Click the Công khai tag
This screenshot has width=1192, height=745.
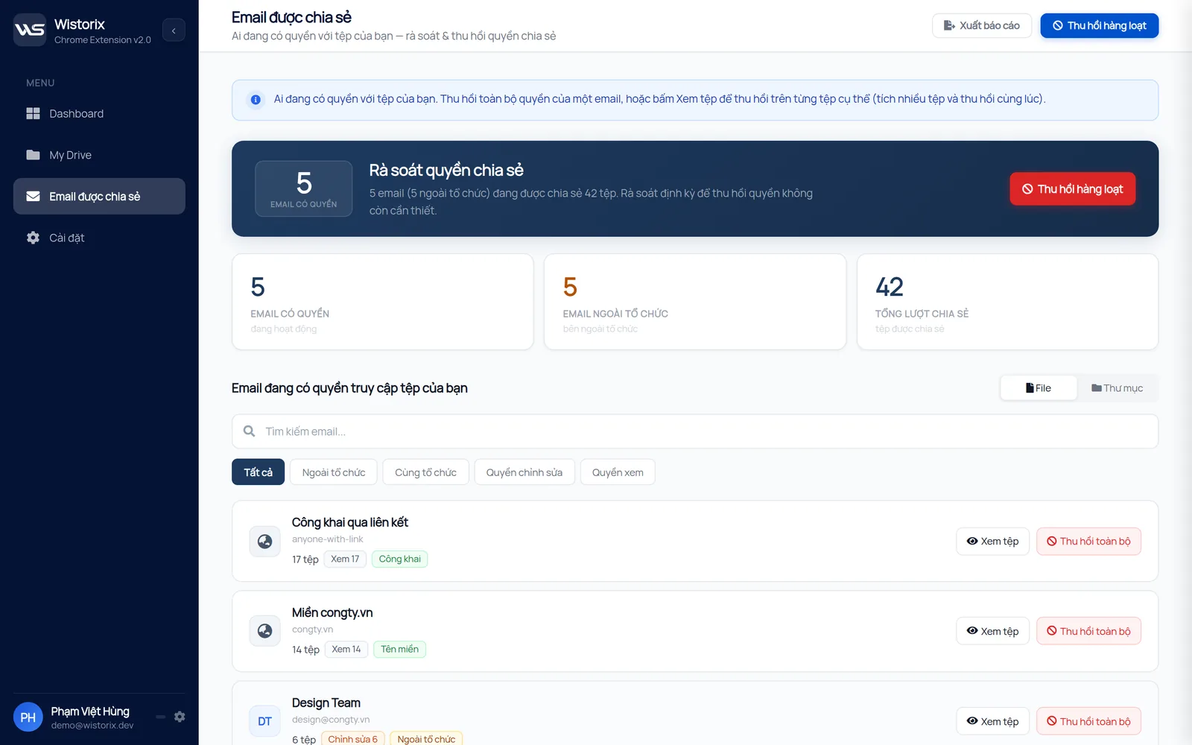pyautogui.click(x=400, y=559)
